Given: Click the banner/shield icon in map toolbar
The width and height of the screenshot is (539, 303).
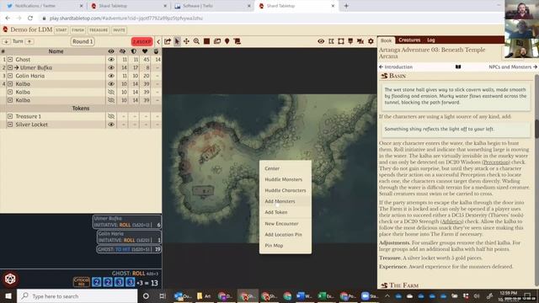Looking at the screenshot, I should pos(350,41).
